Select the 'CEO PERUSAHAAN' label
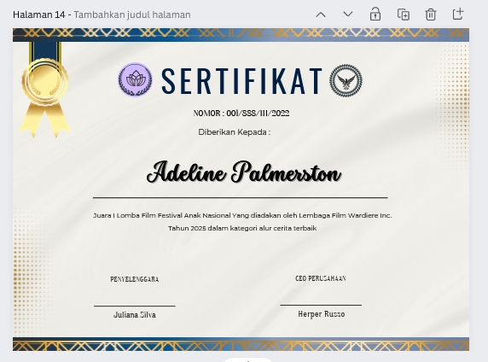The image size is (488, 362). [x=321, y=278]
